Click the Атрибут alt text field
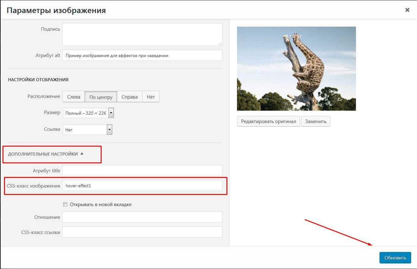 (x=142, y=55)
